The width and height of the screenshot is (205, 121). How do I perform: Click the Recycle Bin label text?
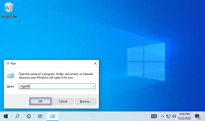(9, 16)
